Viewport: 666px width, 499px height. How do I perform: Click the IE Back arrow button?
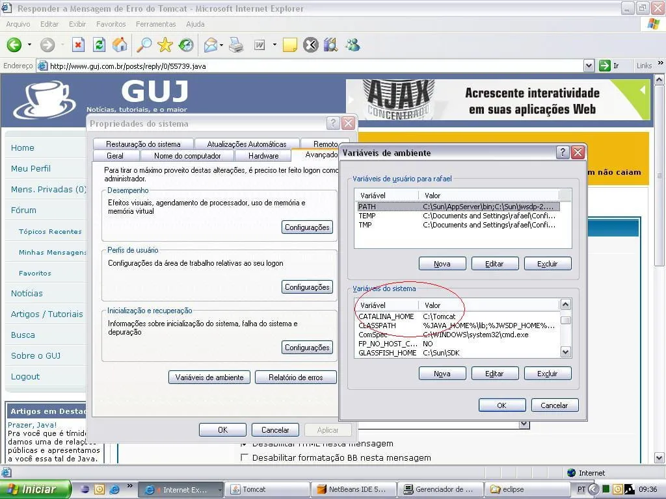point(14,45)
